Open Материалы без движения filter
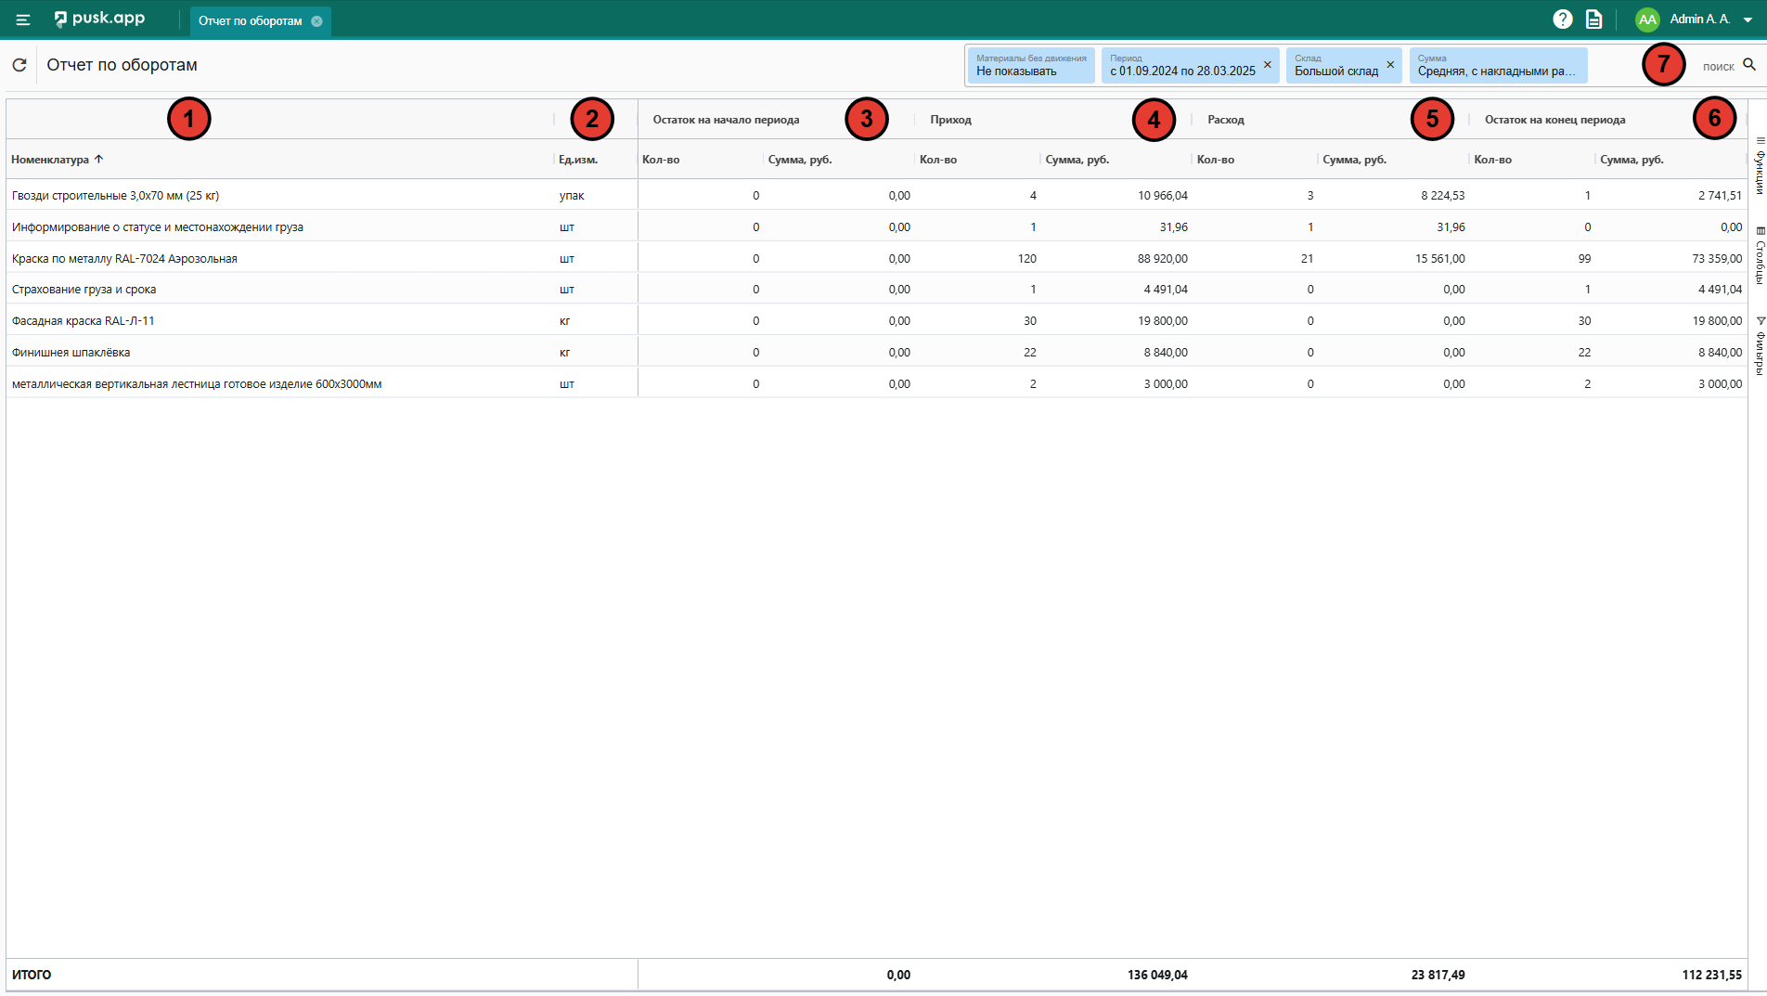 point(1031,65)
